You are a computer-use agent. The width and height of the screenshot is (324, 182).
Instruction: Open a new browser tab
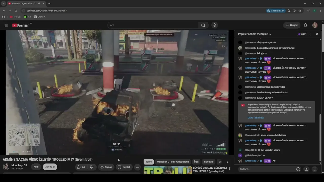coord(49,4)
